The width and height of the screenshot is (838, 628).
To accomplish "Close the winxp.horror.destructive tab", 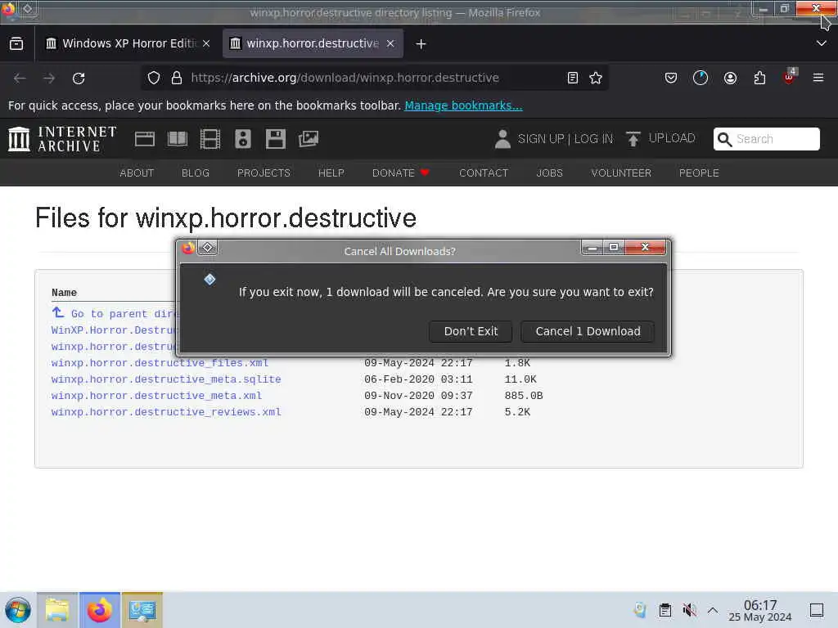I will click(x=390, y=44).
